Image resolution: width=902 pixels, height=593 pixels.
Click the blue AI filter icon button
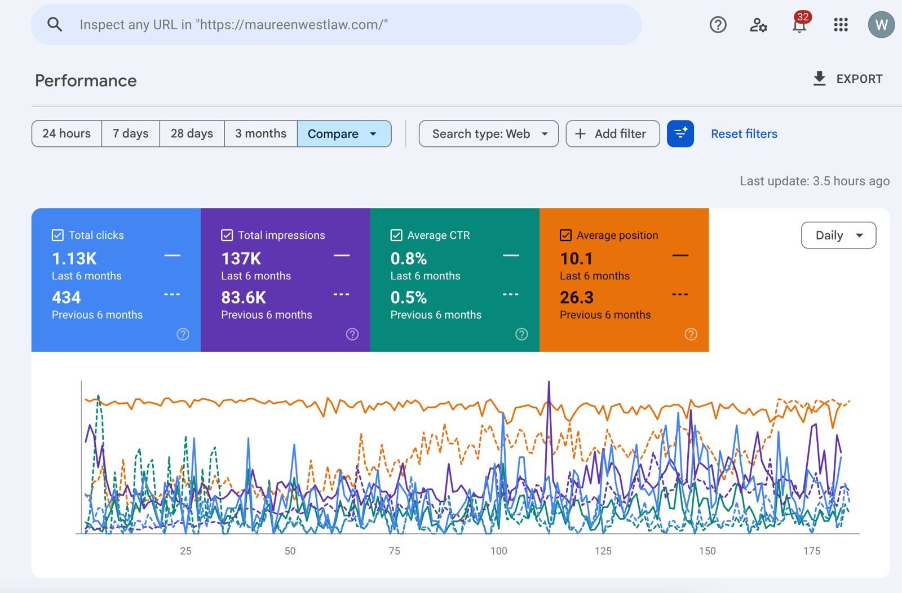click(680, 133)
